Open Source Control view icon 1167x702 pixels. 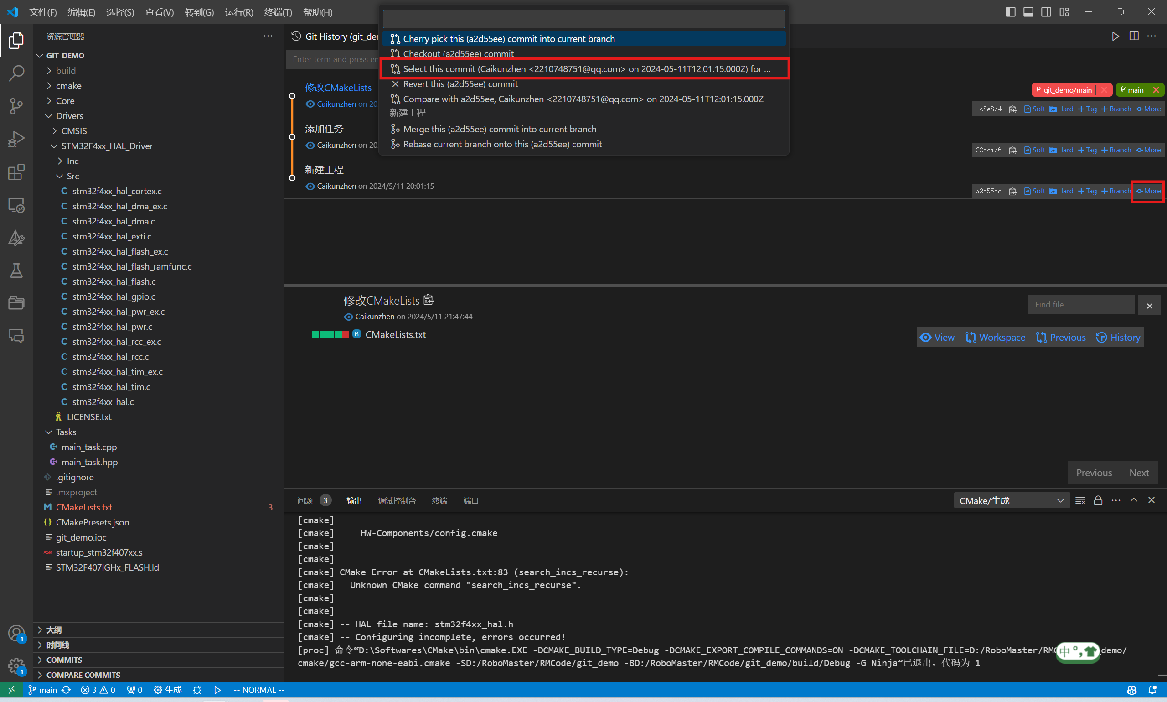pos(16,106)
